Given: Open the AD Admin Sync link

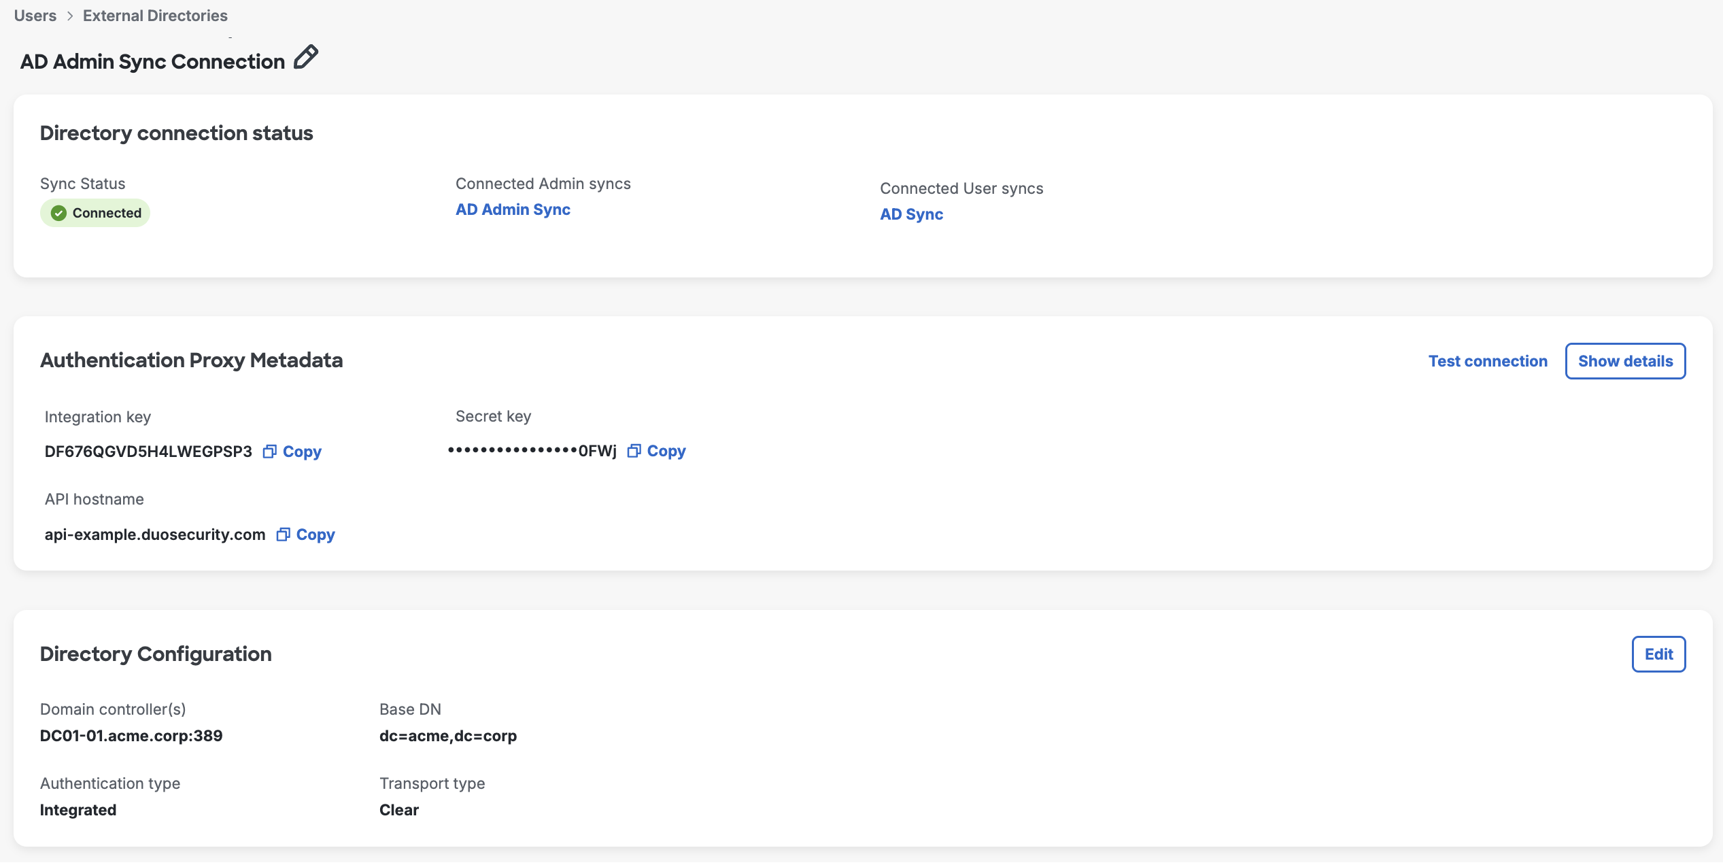Looking at the screenshot, I should [513, 209].
